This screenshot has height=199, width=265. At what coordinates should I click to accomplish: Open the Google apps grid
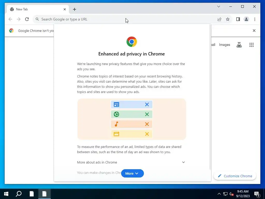[252, 45]
